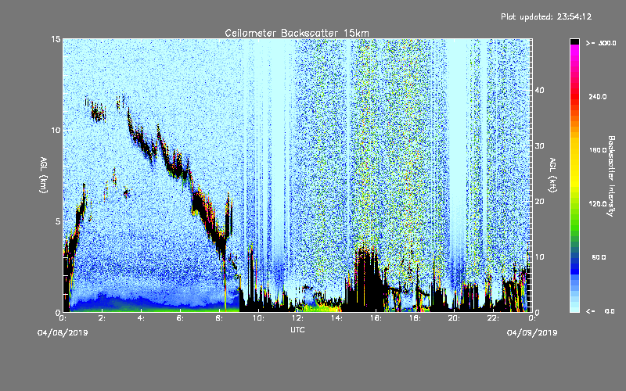Viewport: 626px width, 391px height.
Task: Click the 'AGL (km)' left axis label
Action: (x=44, y=175)
